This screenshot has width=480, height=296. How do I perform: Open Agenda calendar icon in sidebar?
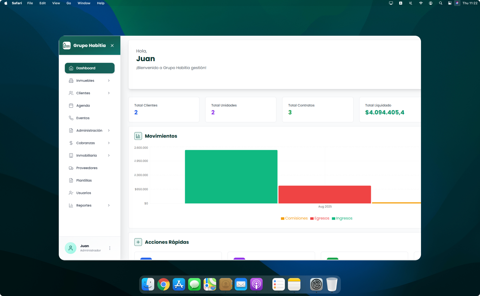pyautogui.click(x=71, y=106)
